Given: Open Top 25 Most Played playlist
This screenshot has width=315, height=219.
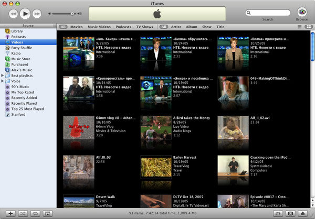Looking at the screenshot, I should (28, 109).
